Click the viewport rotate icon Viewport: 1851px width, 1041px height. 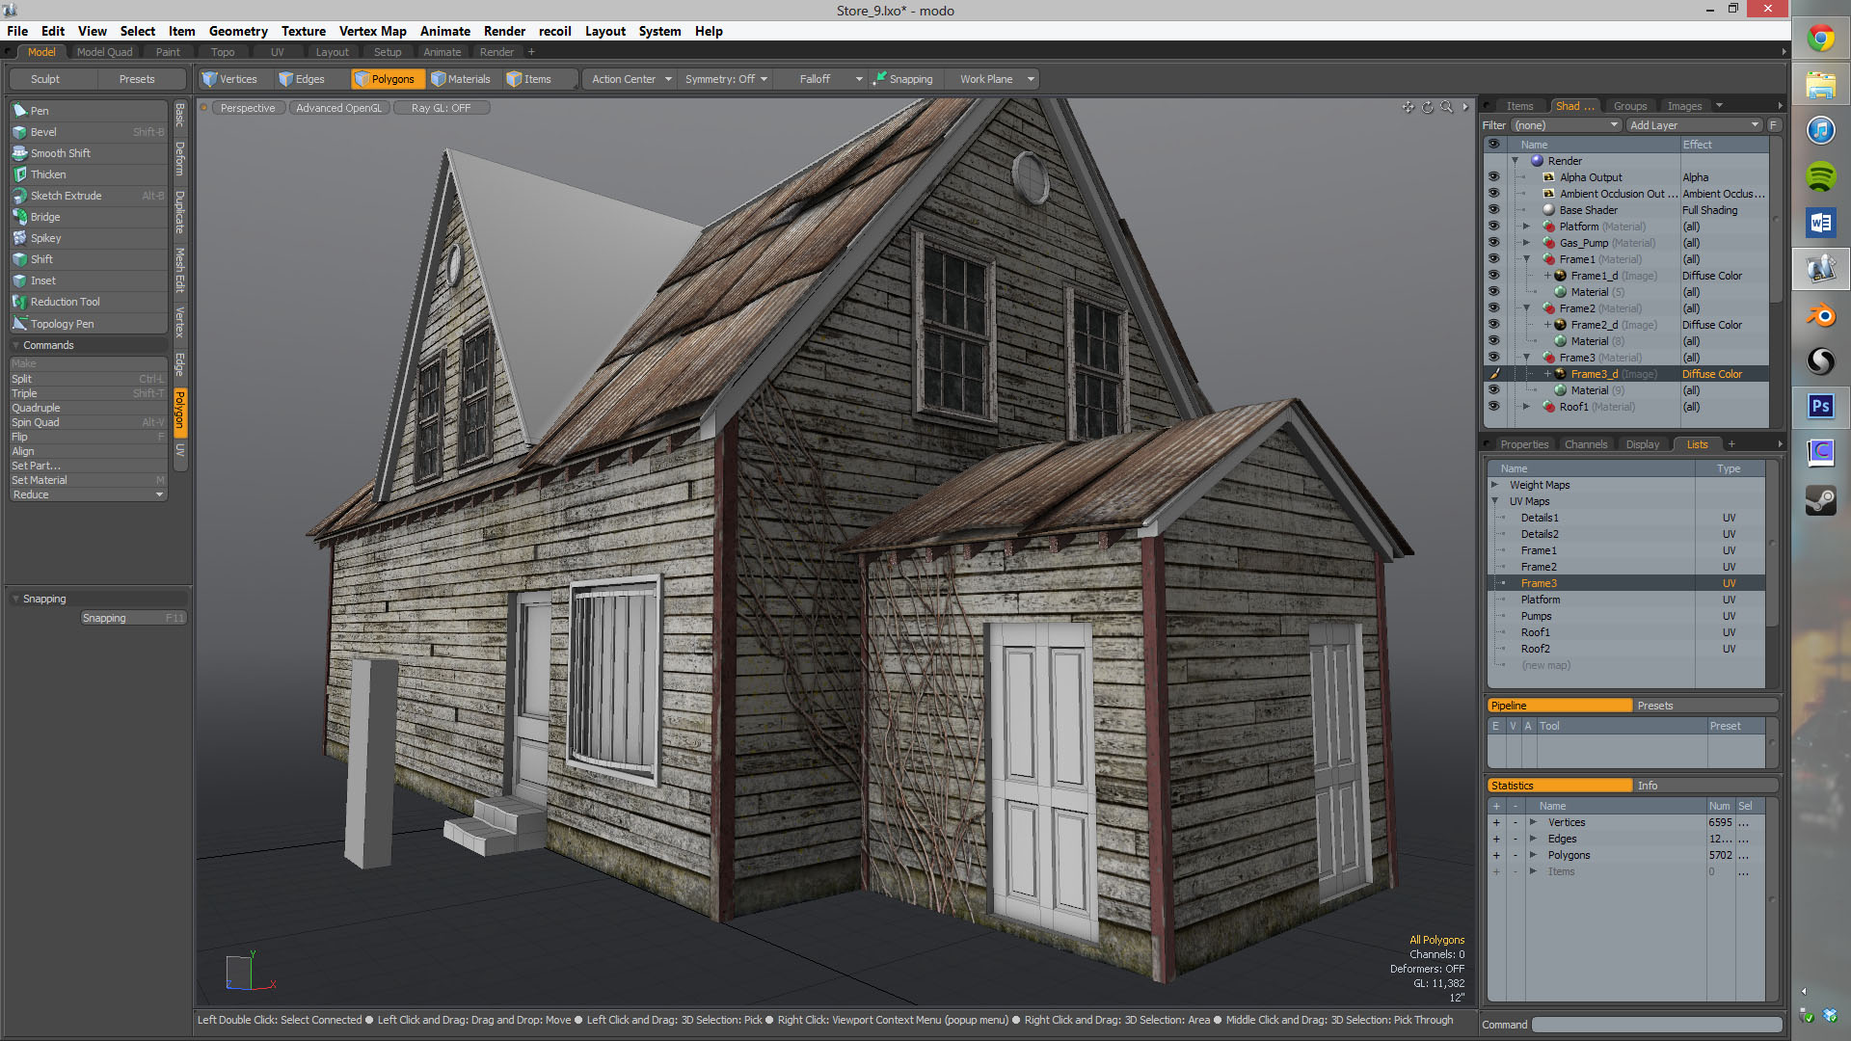tap(1428, 108)
